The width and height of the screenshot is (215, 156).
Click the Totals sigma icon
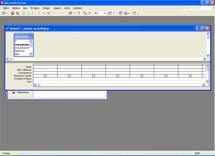pos(90,13)
